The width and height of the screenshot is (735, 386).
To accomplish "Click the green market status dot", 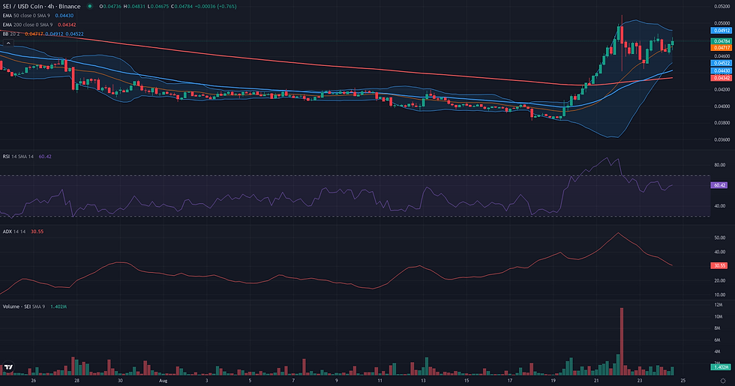I will (x=89, y=7).
